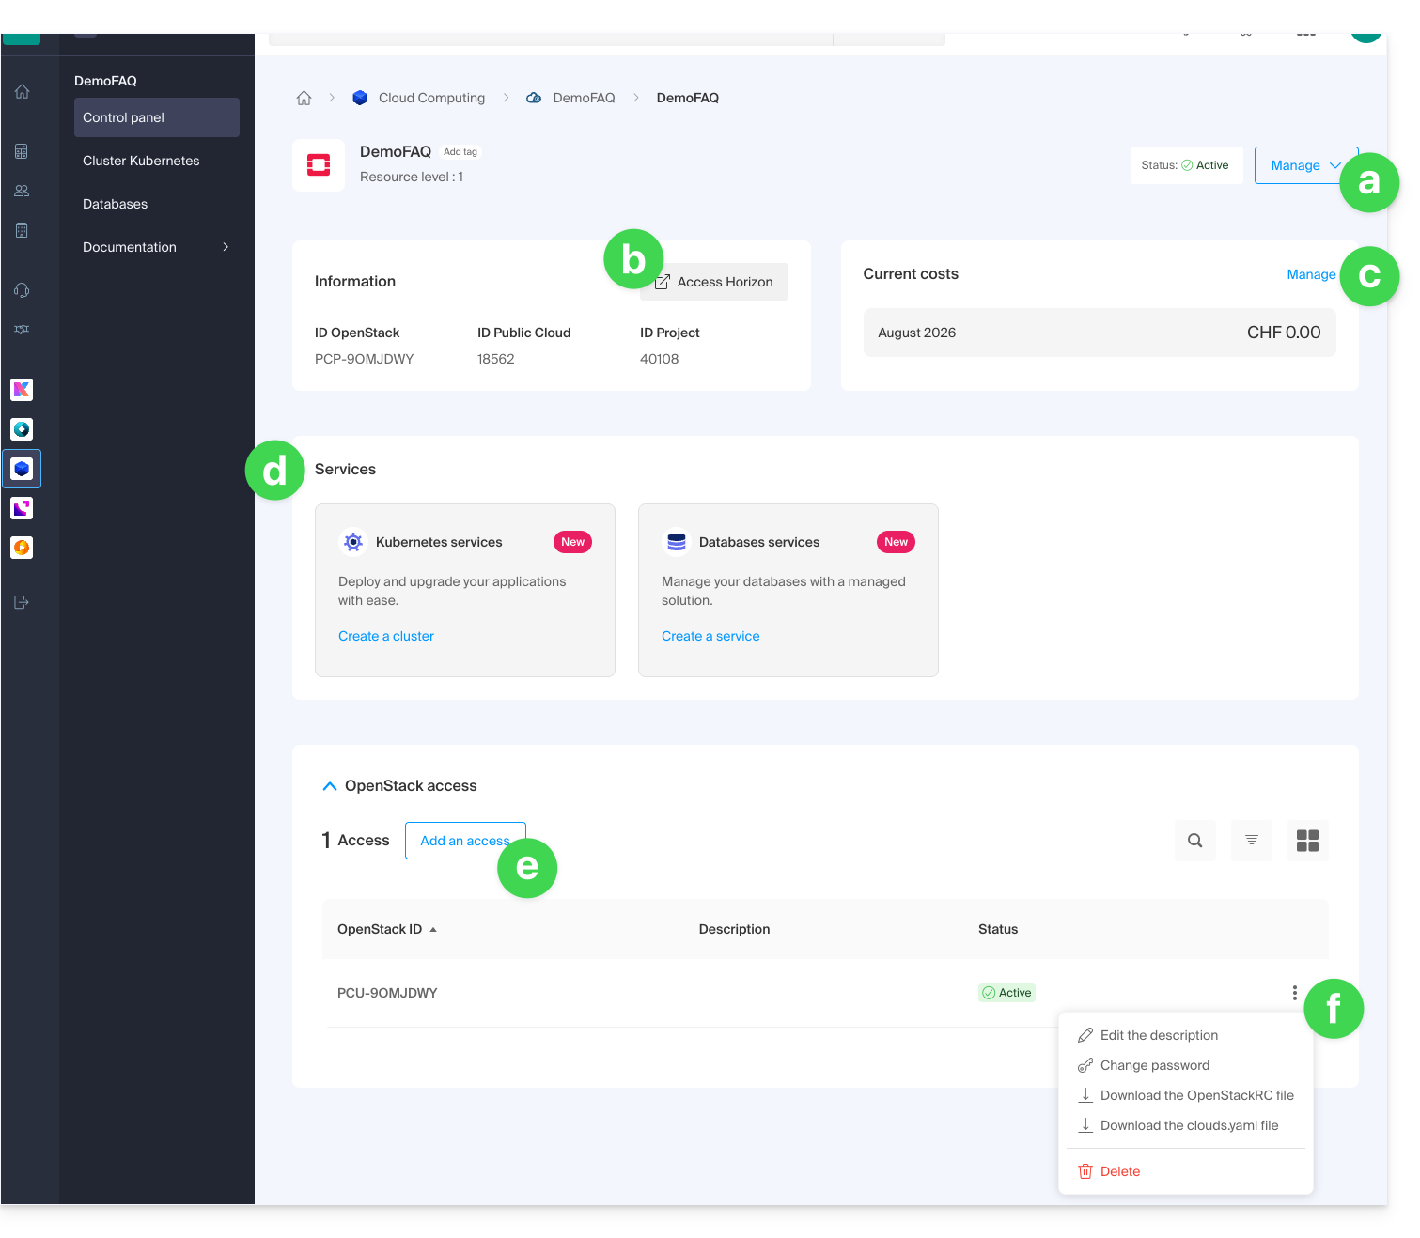Sort by OpenStack ID column

pos(387,929)
